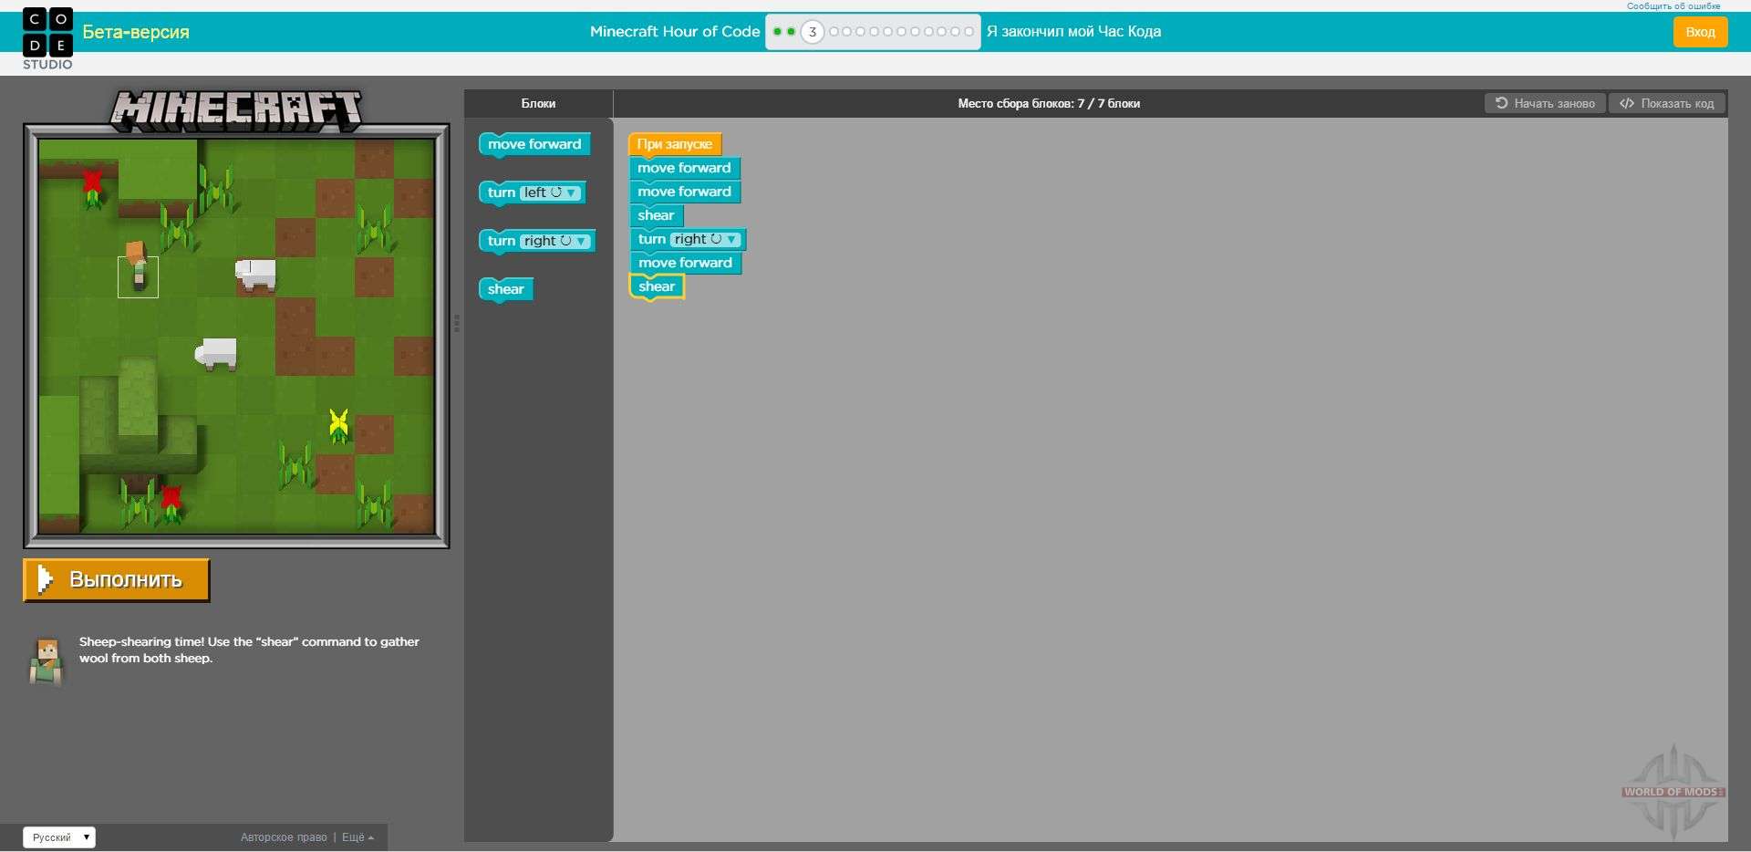Run the program with the Выполнить button
Screen dimensions: 1751x852
click(117, 580)
